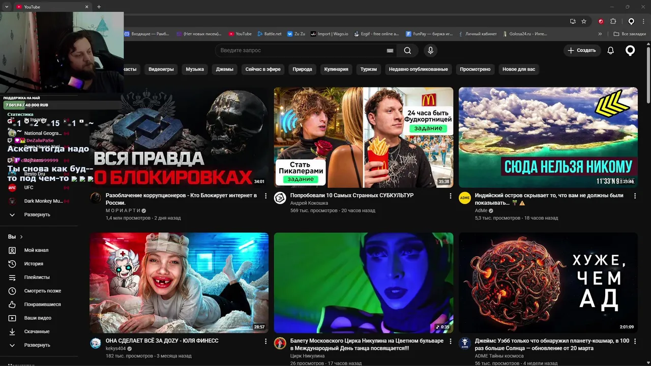Select the Просмотрено filter chip

[475, 69]
